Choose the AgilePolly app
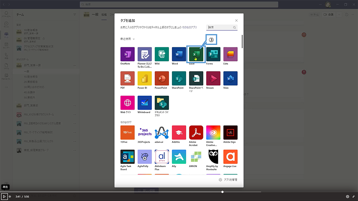The width and height of the screenshot is (358, 201). 145,157
